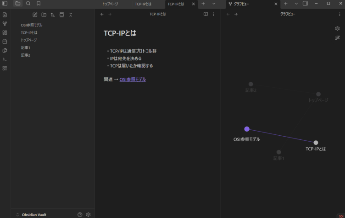The width and height of the screenshot is (345, 218).
Task: Click the OSI参照モデル node in graph
Action: click(247, 129)
